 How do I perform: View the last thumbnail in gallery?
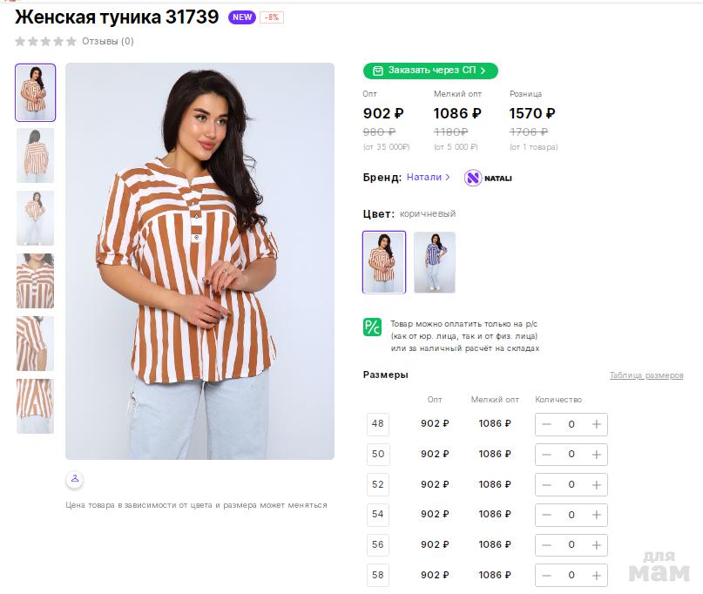[x=35, y=406]
